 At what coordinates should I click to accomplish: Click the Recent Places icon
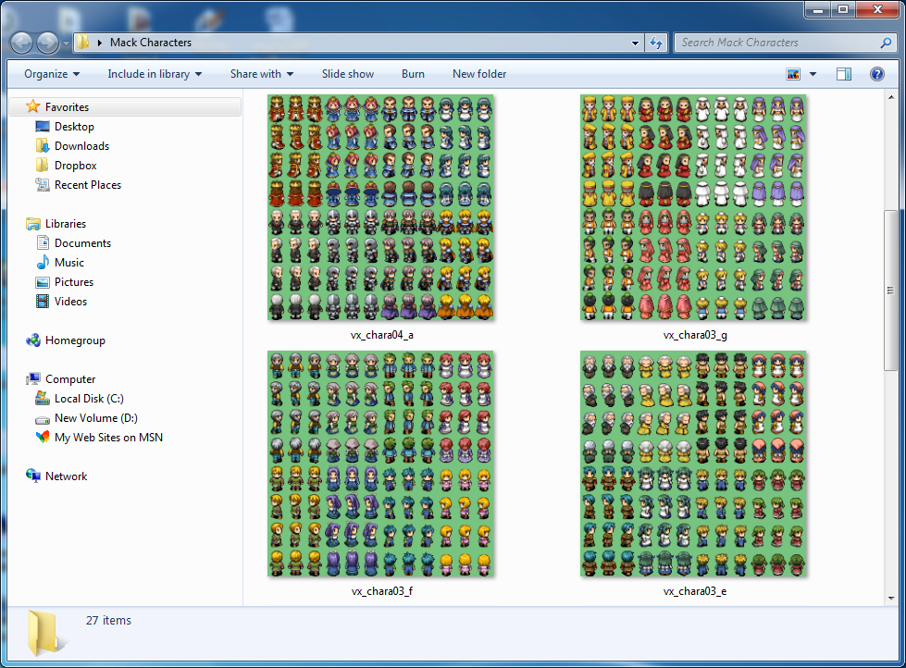(x=43, y=185)
